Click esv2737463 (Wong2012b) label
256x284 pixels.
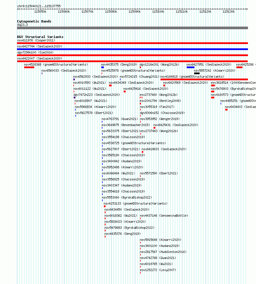(159, 131)
